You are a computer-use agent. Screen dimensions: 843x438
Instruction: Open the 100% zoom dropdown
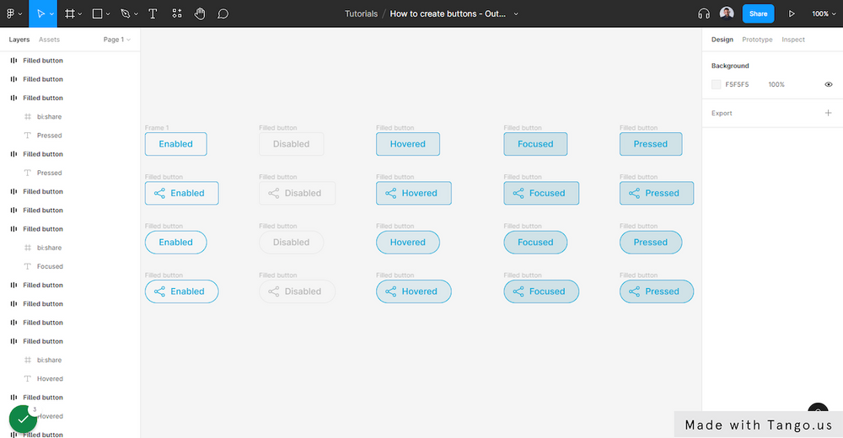(823, 13)
